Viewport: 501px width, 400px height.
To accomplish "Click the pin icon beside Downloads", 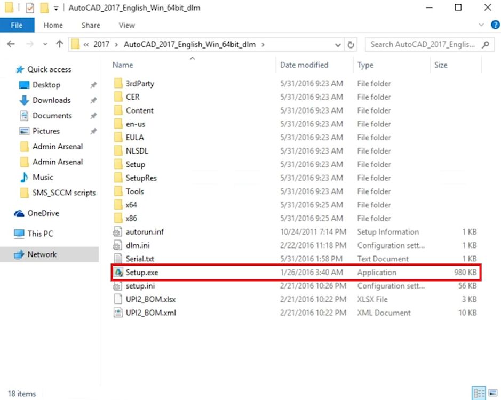I will [93, 100].
